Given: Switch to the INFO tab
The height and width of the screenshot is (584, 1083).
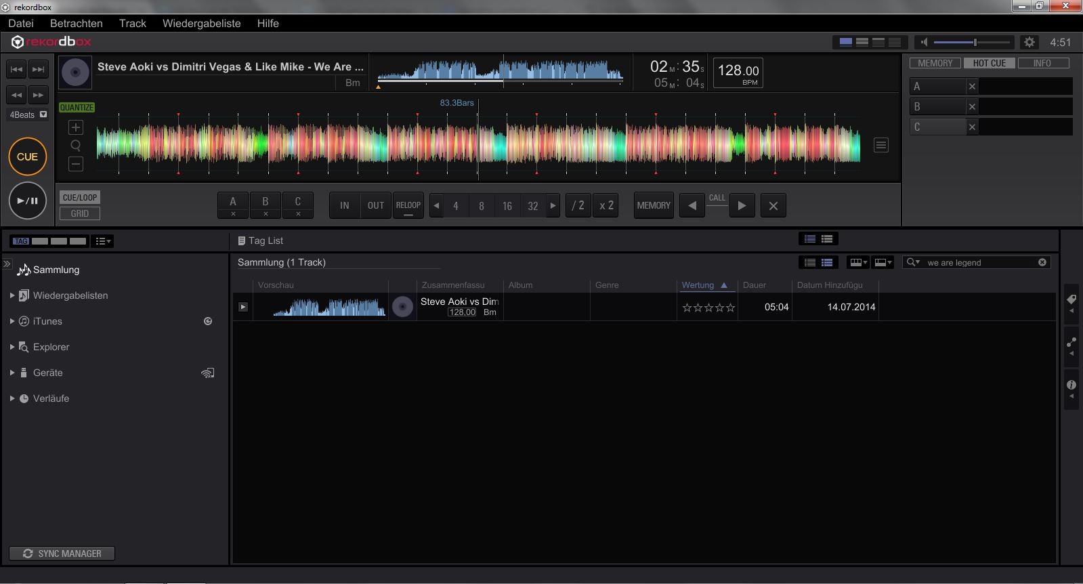Looking at the screenshot, I should point(1042,63).
